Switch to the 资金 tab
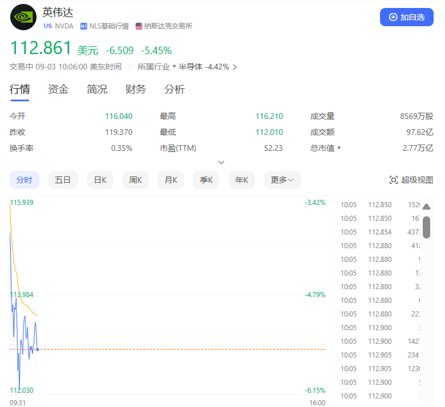The height and width of the screenshot is (407, 445). coord(58,89)
